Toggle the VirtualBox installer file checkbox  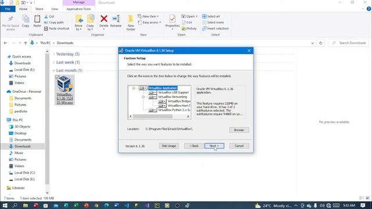pos(57,77)
